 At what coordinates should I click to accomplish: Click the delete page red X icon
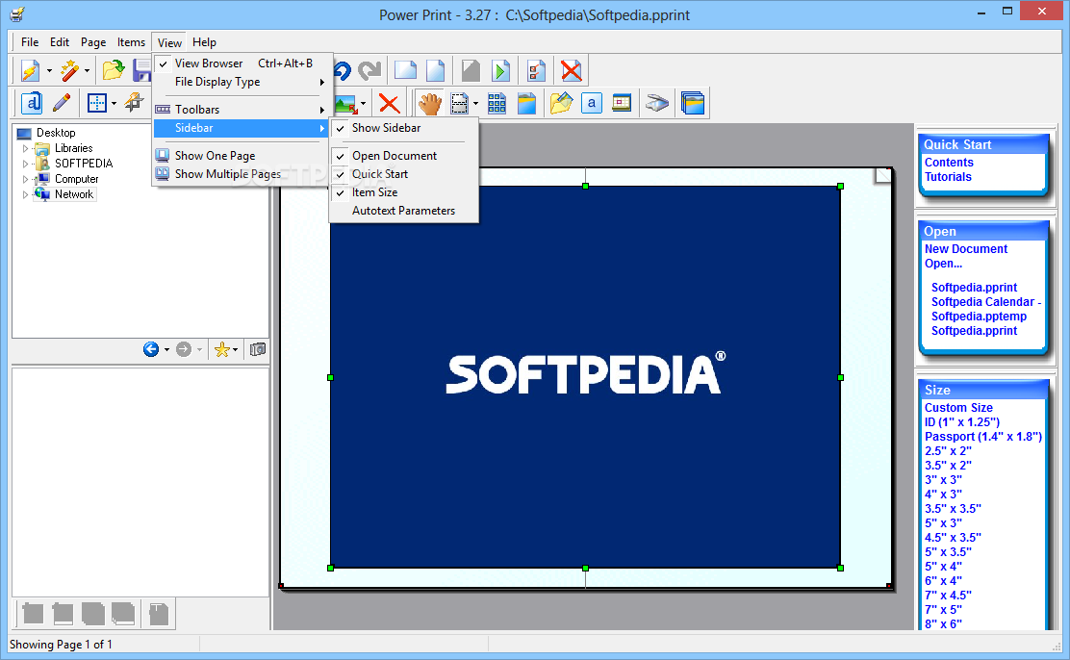tap(572, 70)
